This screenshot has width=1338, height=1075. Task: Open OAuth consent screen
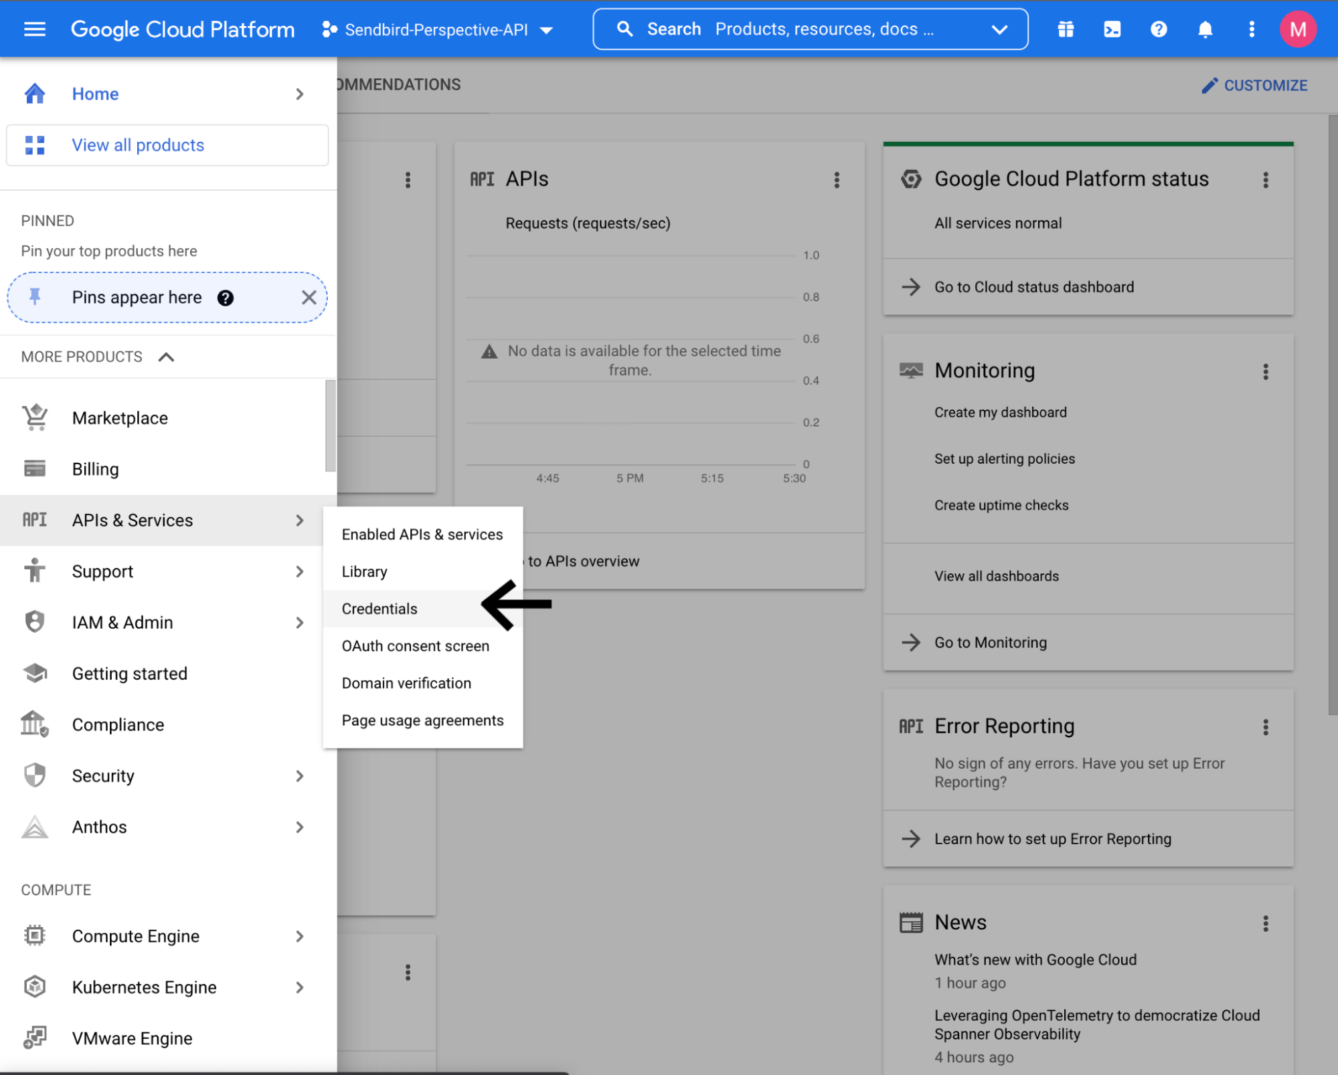(x=422, y=646)
